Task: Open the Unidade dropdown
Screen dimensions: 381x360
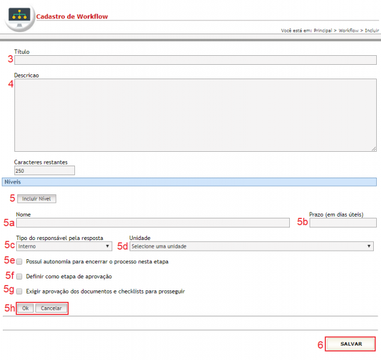Action: pyautogui.click(x=251, y=246)
